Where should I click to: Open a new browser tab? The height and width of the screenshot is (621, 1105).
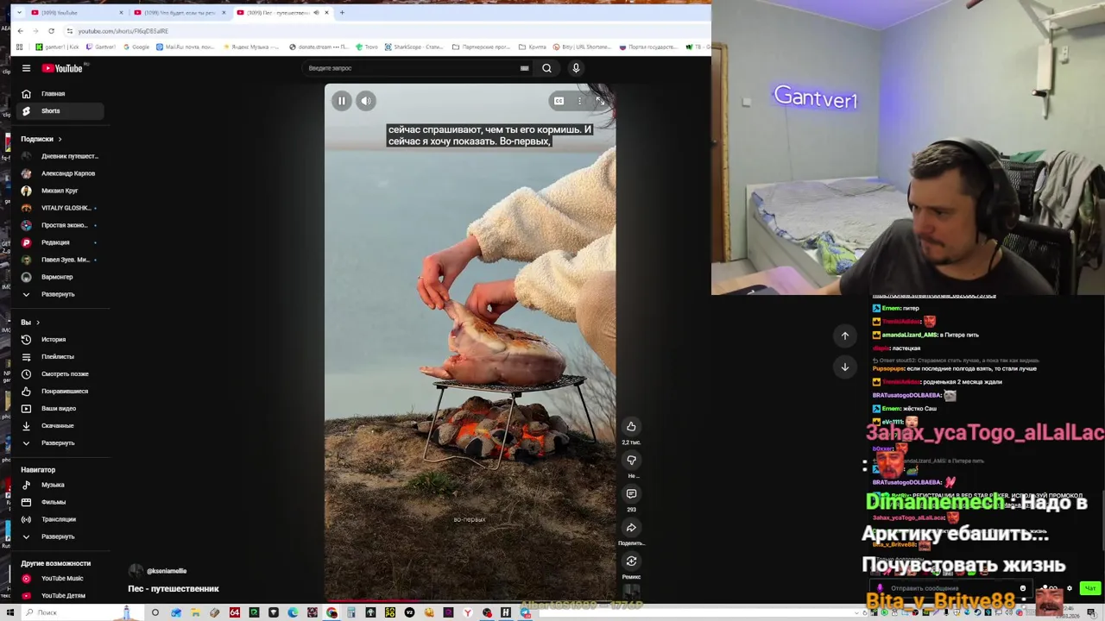(x=342, y=13)
